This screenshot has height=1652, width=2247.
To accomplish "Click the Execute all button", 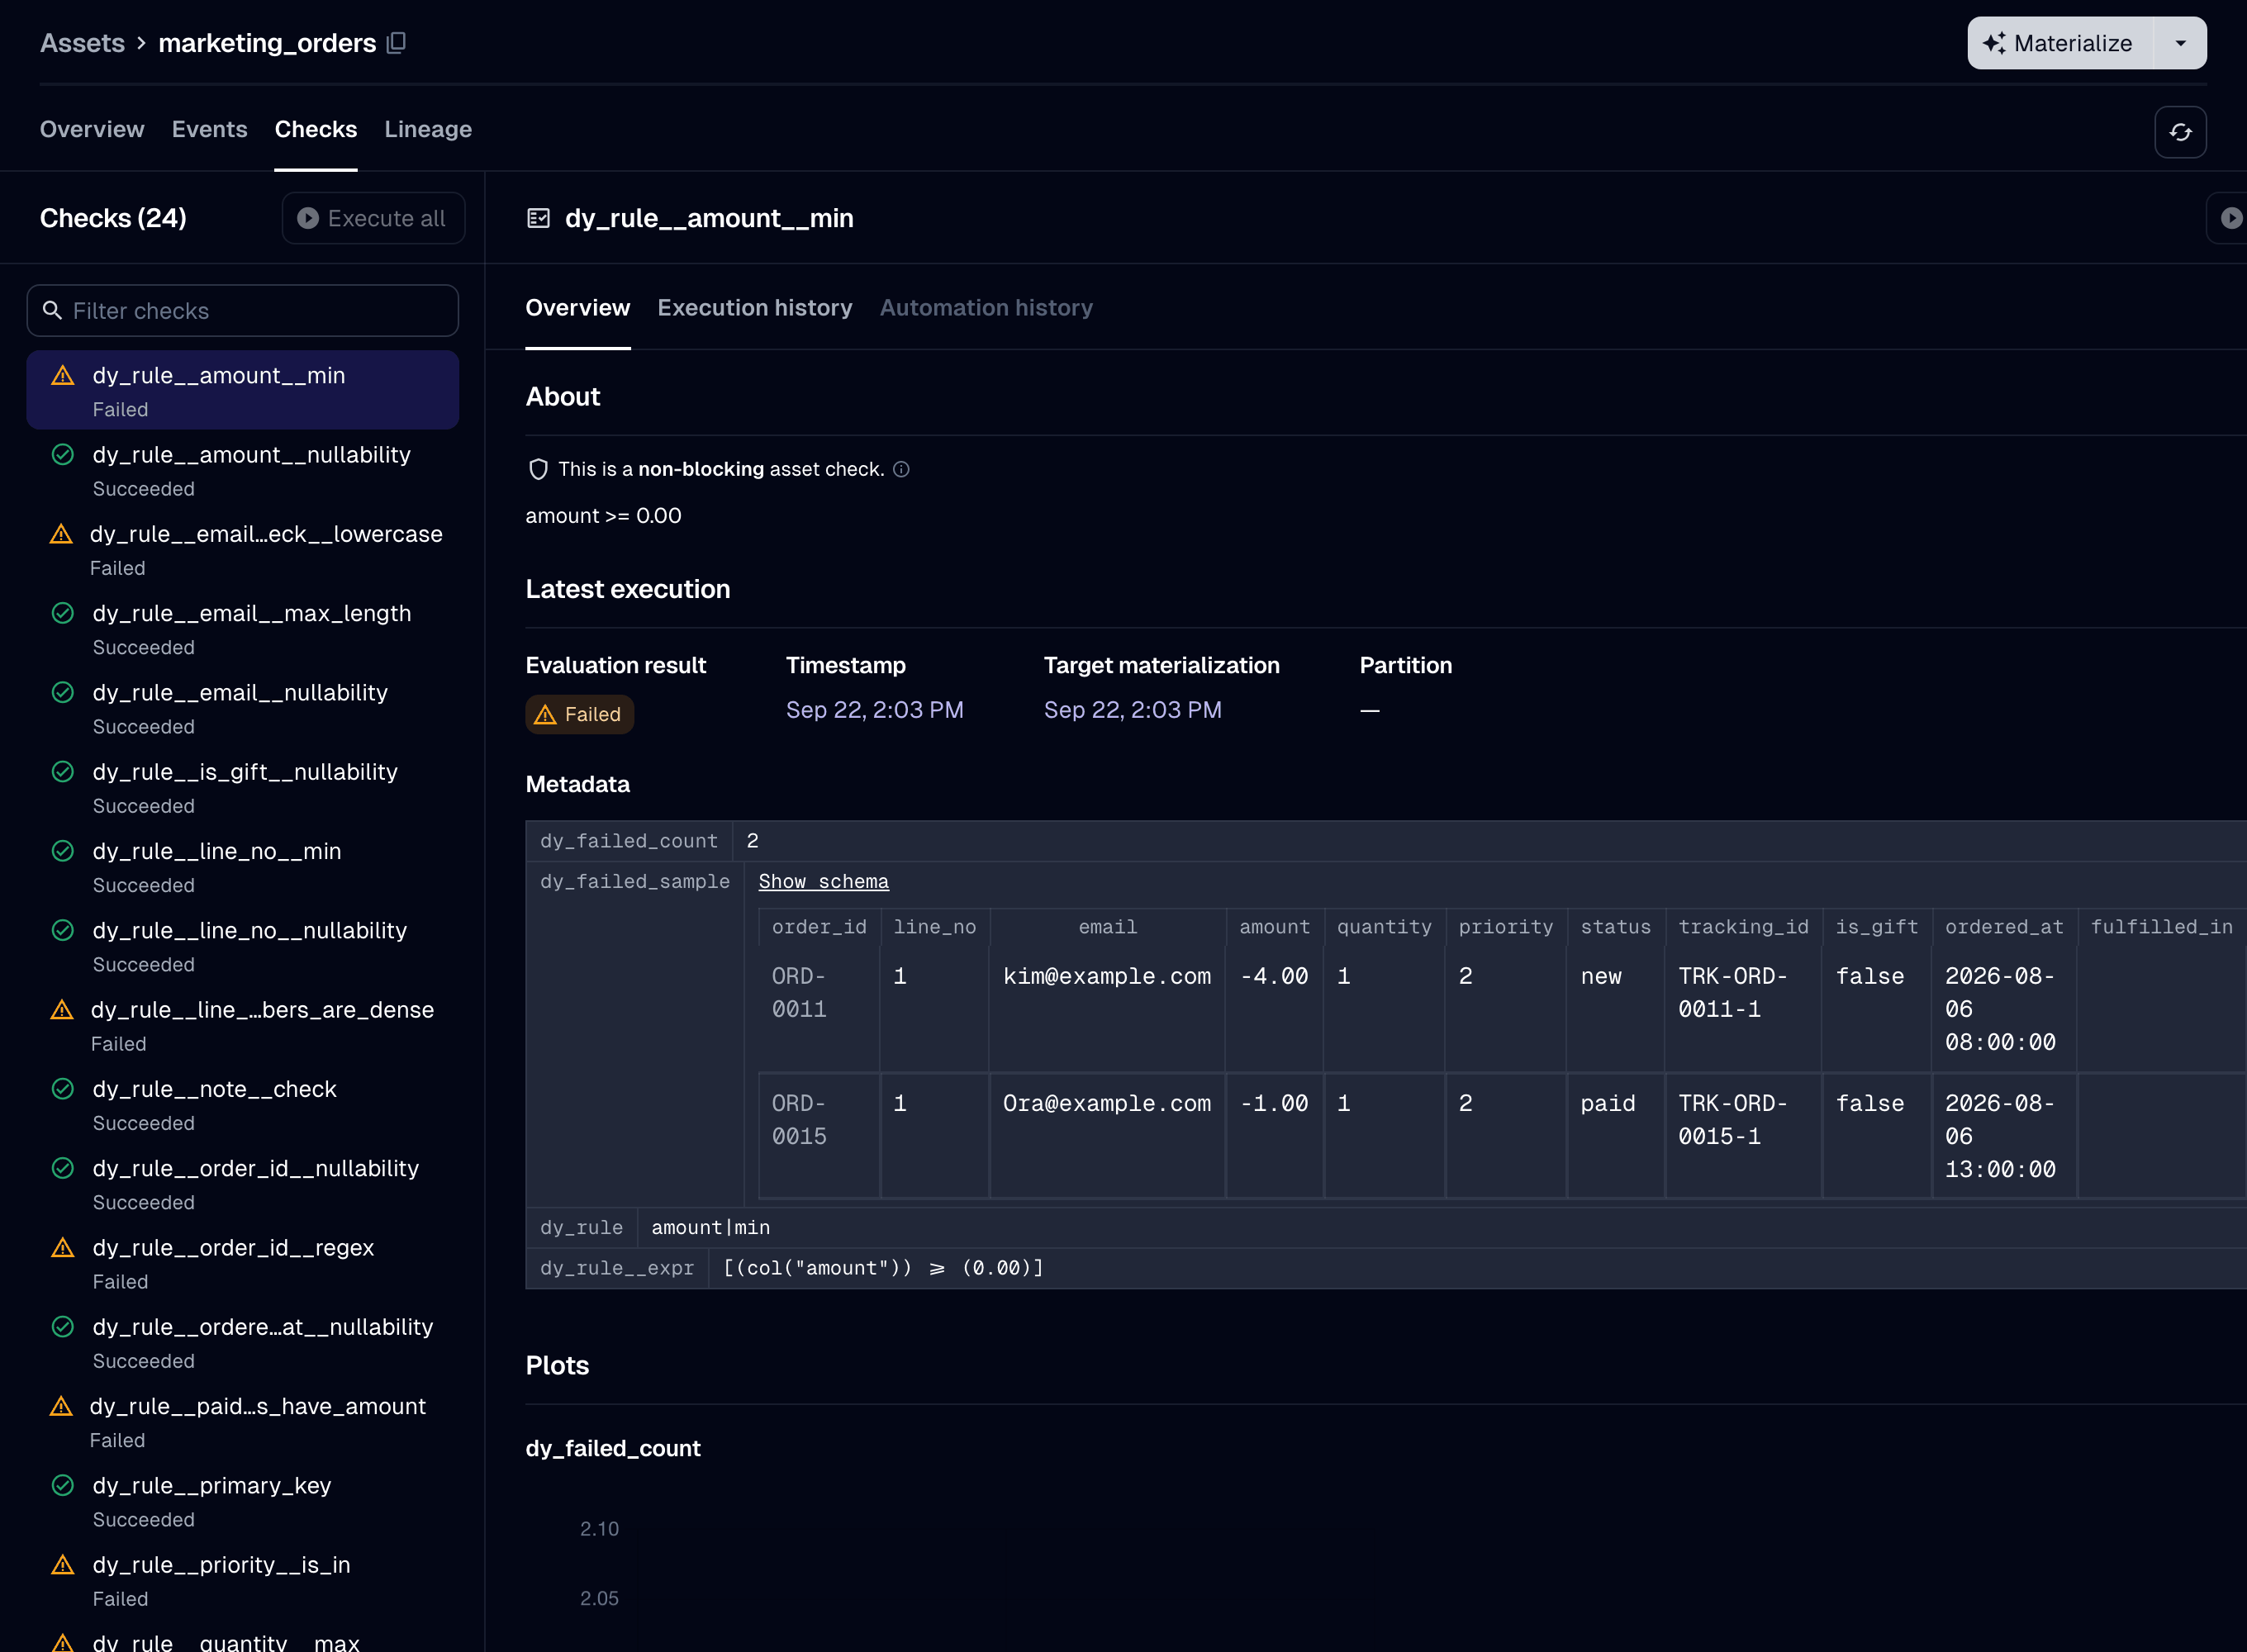I will (x=373, y=218).
